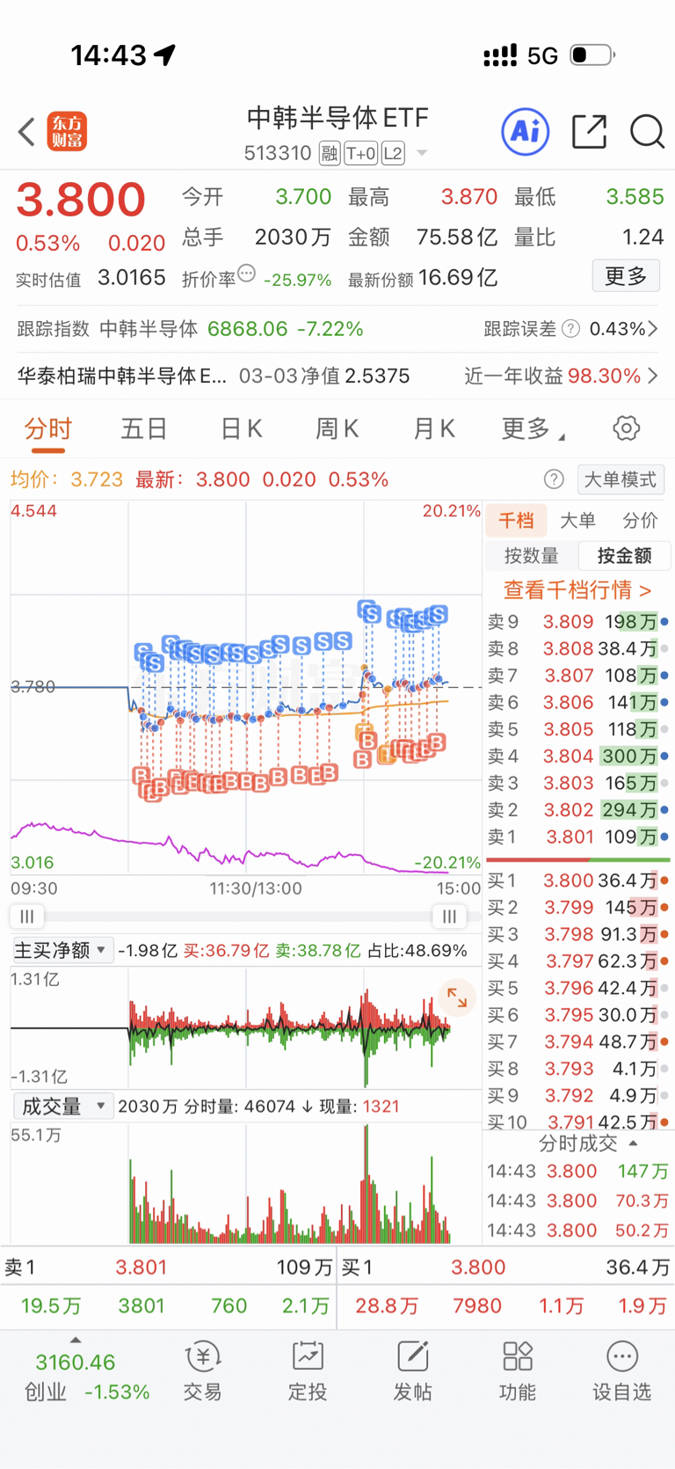
Task: Tap the back arrow icon
Action: coord(26,132)
